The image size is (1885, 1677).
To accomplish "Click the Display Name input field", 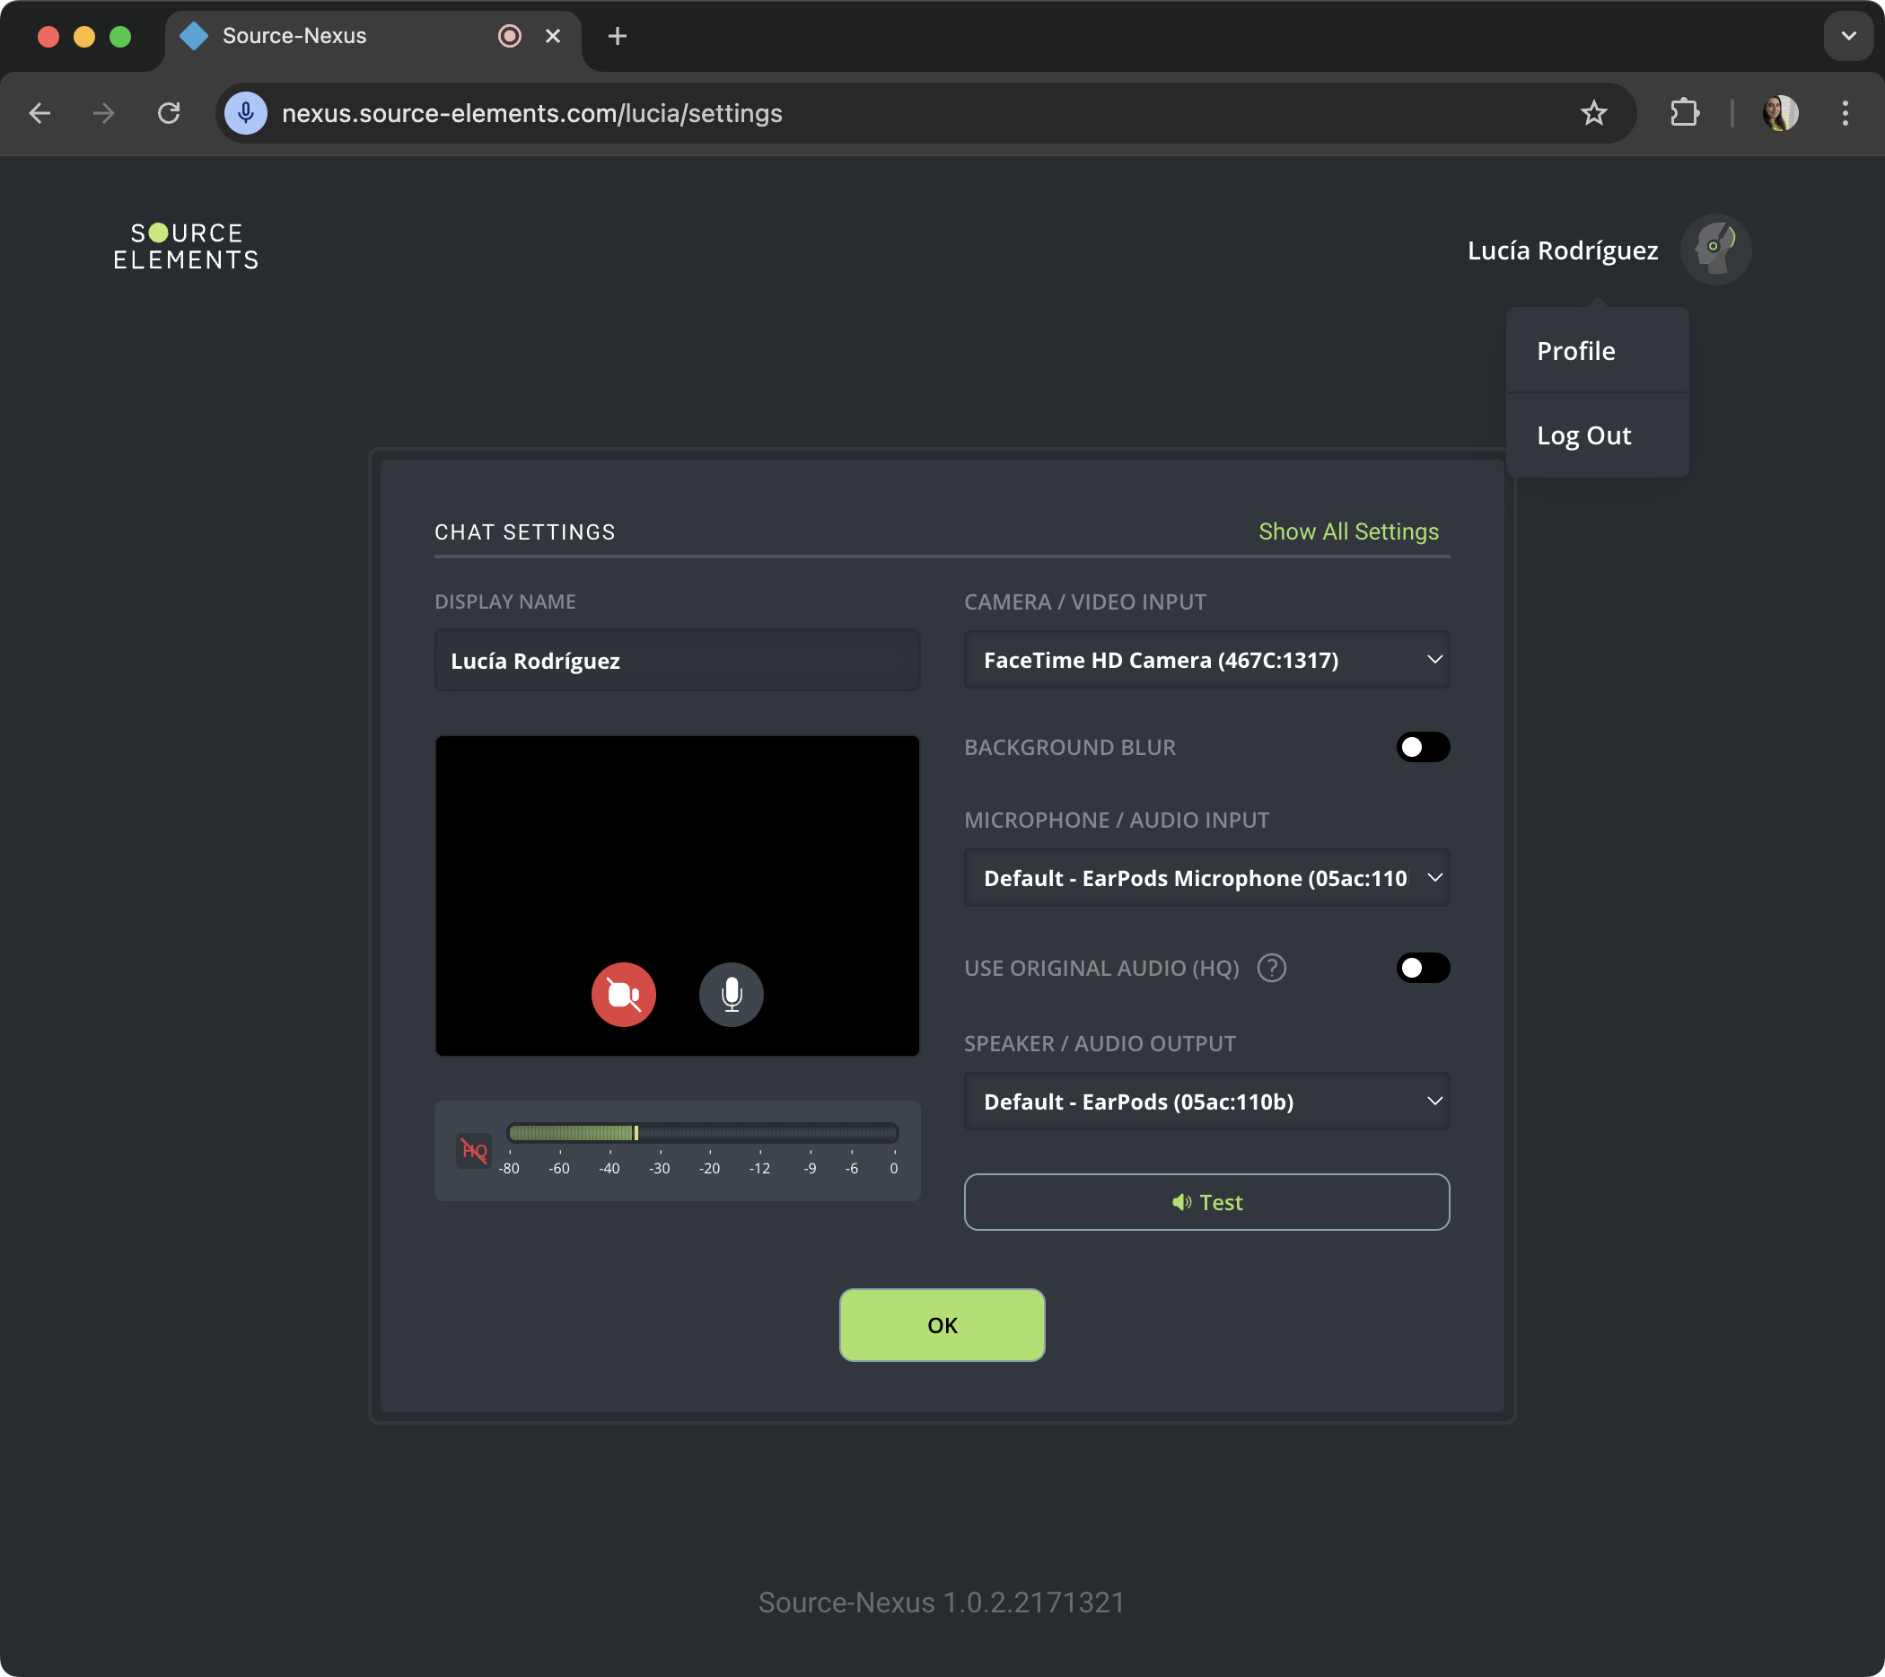I will coord(677,661).
